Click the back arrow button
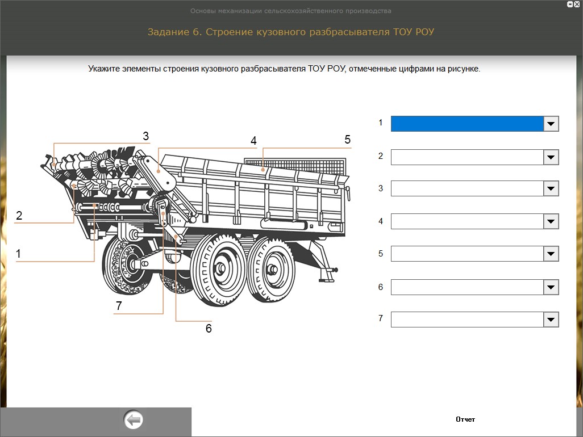 134,421
